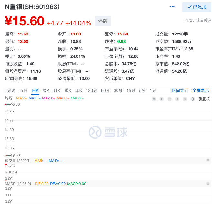The width and height of the screenshot is (214, 212).
Task: Click the 振幅 24.01% value
Action: 77,56
